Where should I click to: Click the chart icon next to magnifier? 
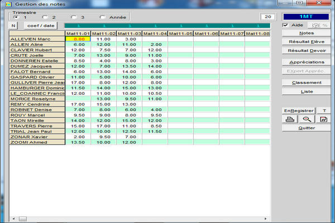pos(324,119)
